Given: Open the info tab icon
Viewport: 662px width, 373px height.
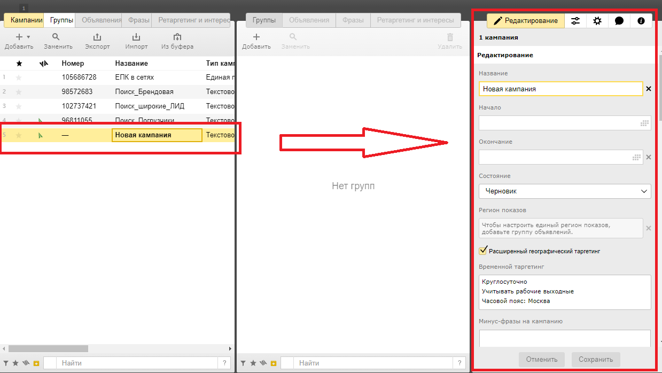Looking at the screenshot, I should coord(641,21).
